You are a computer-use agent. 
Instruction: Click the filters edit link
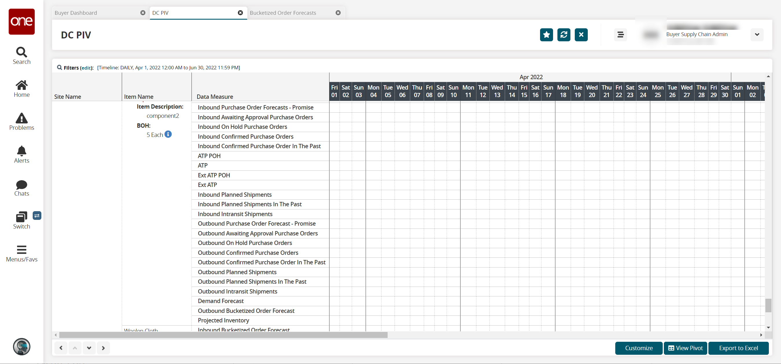click(x=86, y=68)
